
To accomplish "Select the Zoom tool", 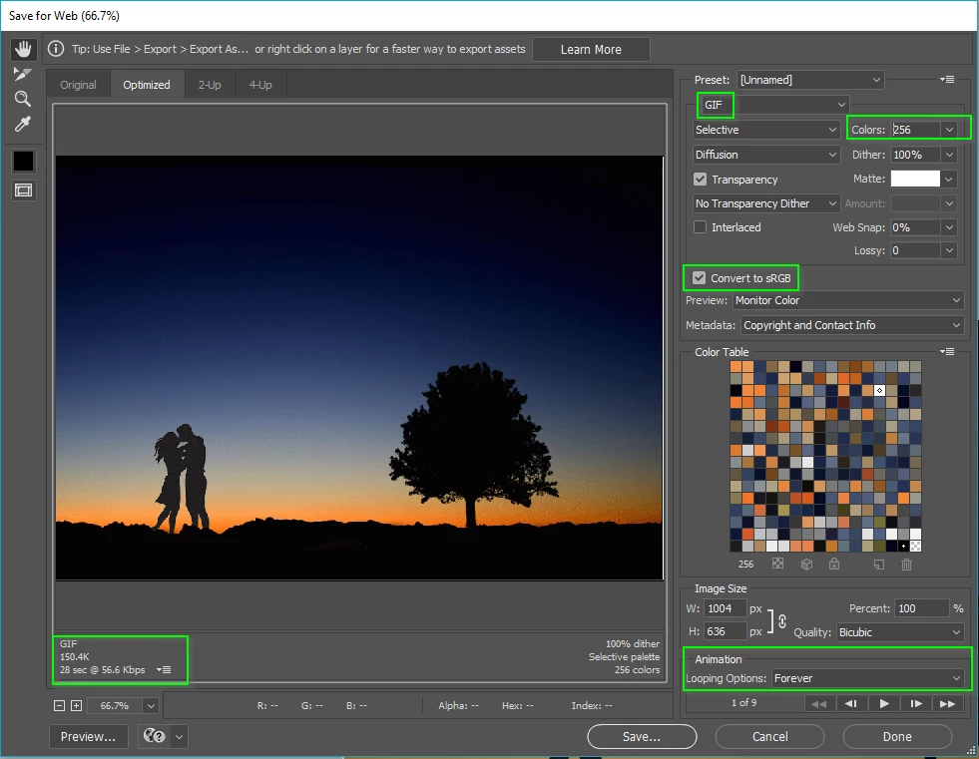I will (23, 99).
